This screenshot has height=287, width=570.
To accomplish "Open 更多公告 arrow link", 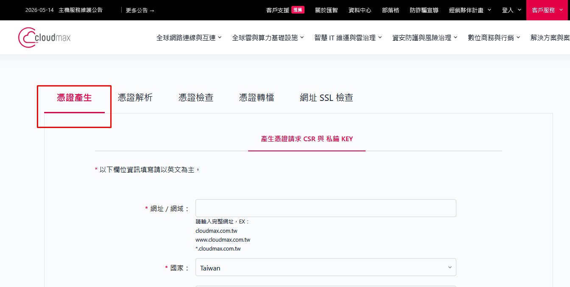I will tap(140, 10).
